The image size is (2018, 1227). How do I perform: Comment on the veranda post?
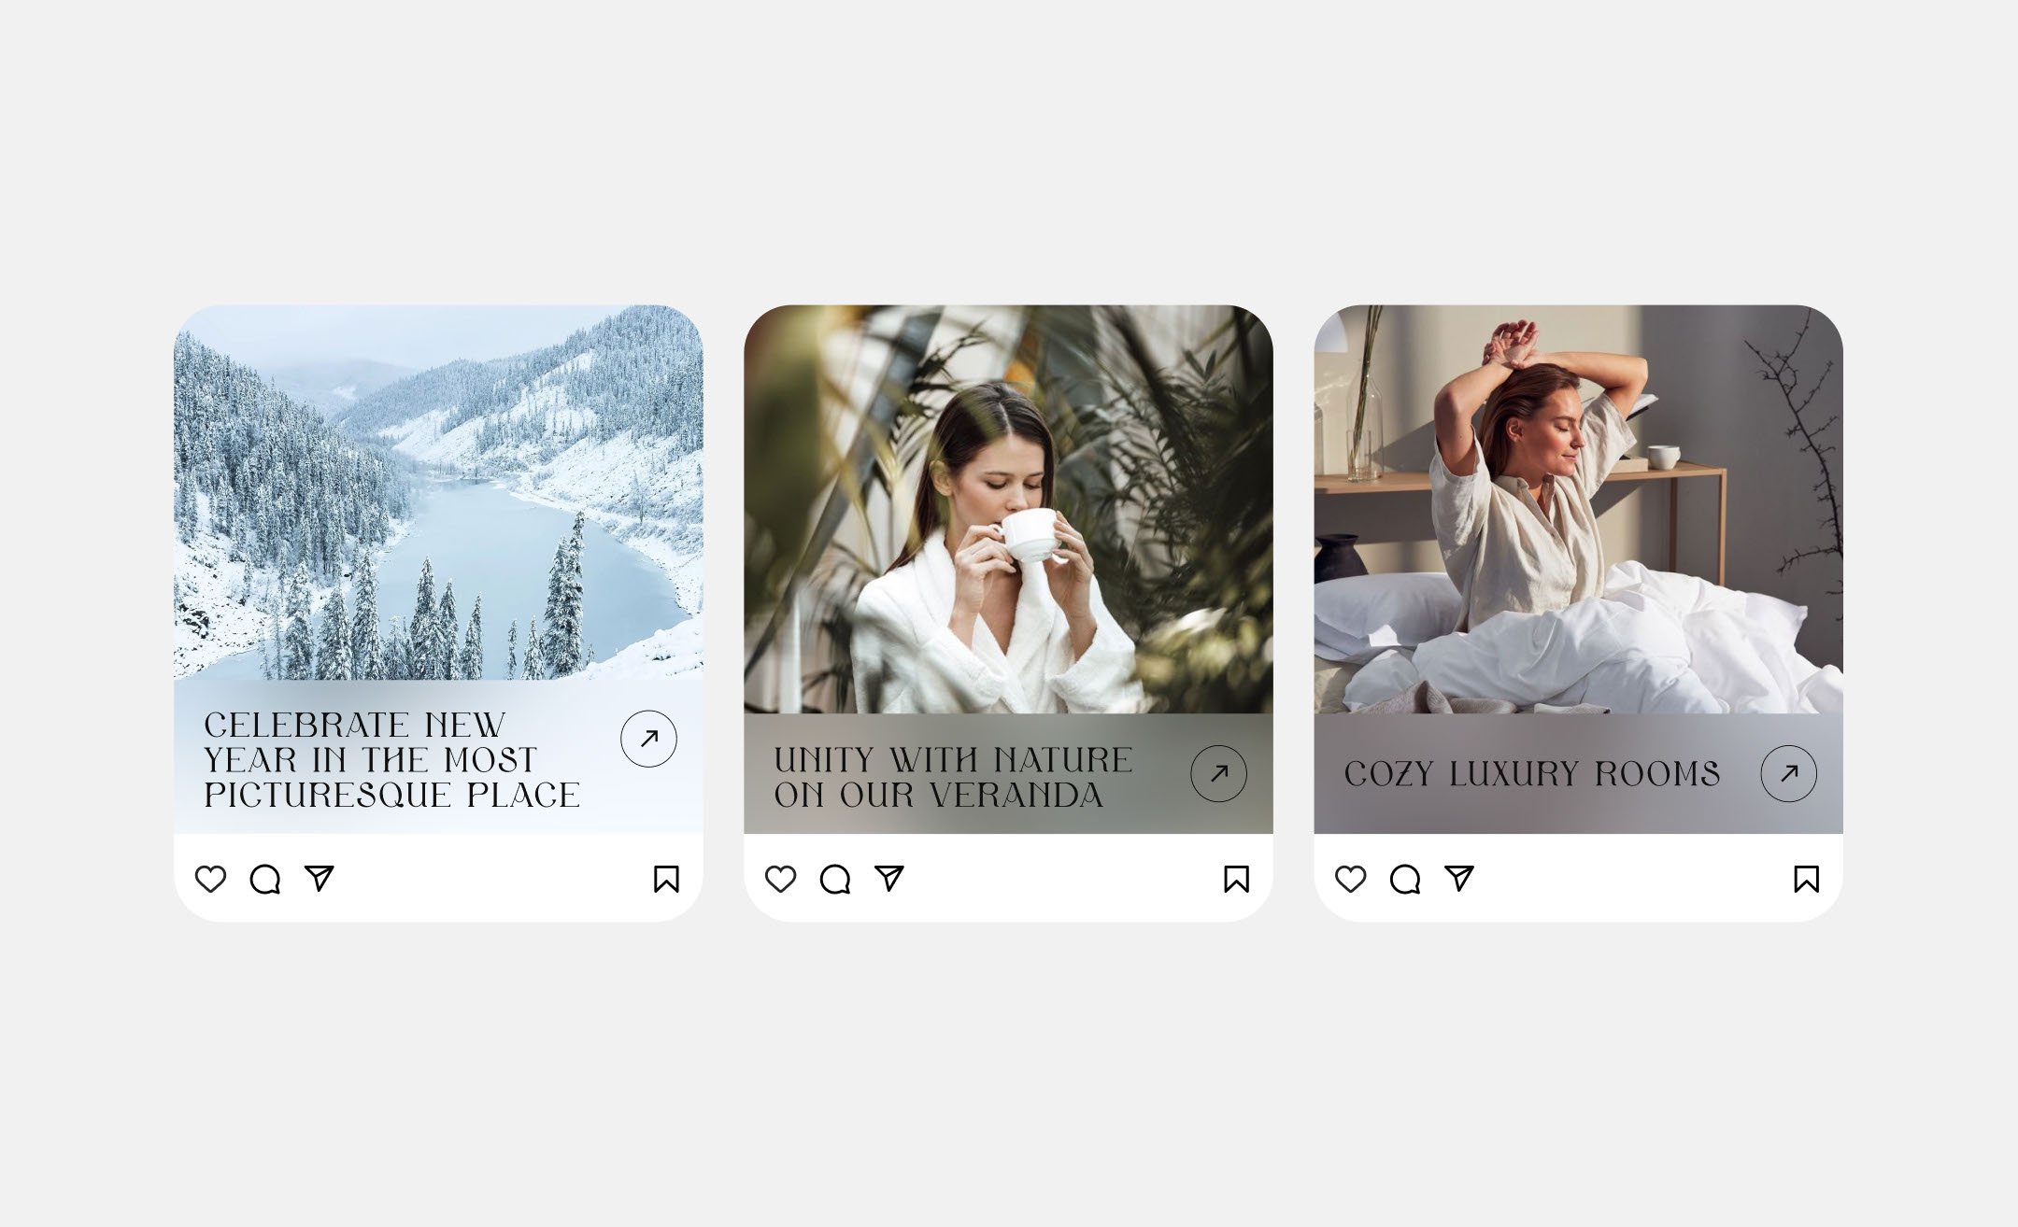835,879
